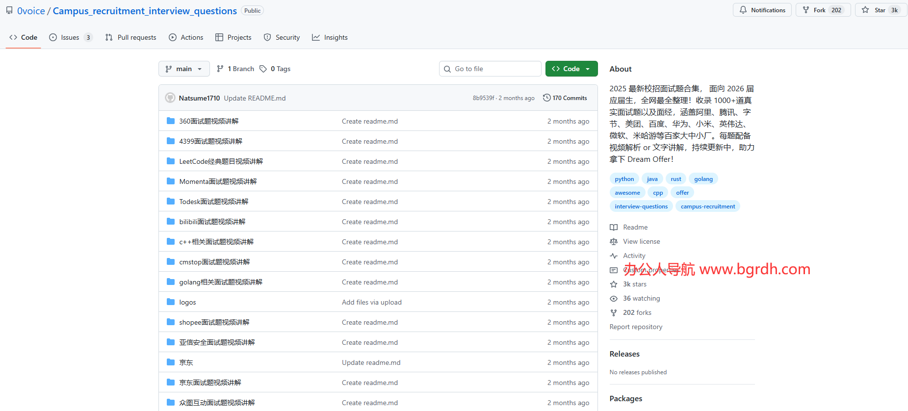
Task: Click the Star icon button
Action: pyautogui.click(x=865, y=10)
